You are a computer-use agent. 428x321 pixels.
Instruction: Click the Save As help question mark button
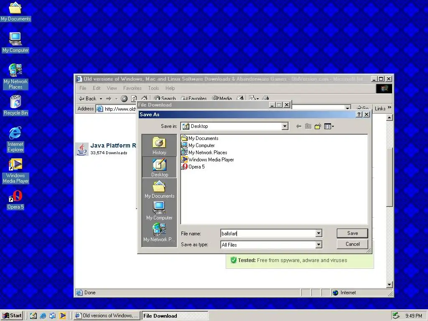point(359,115)
